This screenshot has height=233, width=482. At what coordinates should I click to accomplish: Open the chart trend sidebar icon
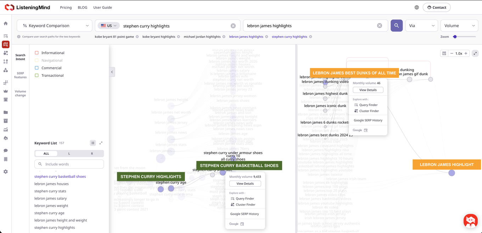(x=6, y=130)
